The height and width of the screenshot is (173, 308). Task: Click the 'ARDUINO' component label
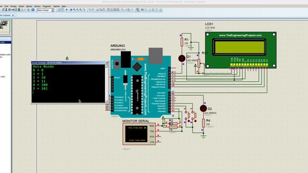point(117,46)
